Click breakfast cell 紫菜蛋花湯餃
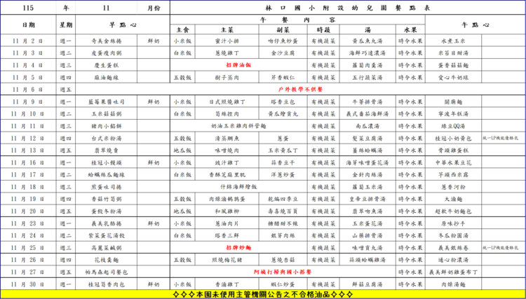The height and width of the screenshot is (299, 526). point(107,235)
